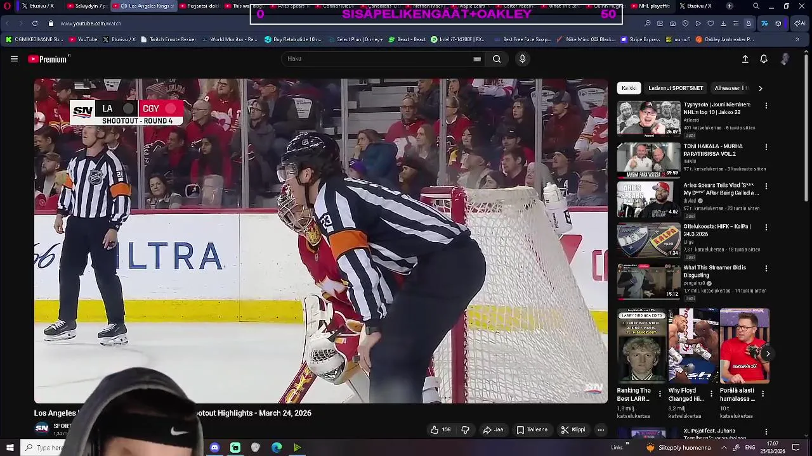Viewport: 812px width, 456px height.
Task: Advance the shorts shelf with next arrow
Action: pyautogui.click(x=768, y=354)
